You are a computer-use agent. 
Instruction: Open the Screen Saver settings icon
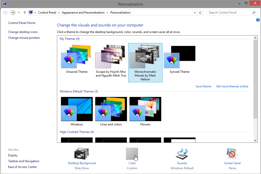tap(232, 154)
